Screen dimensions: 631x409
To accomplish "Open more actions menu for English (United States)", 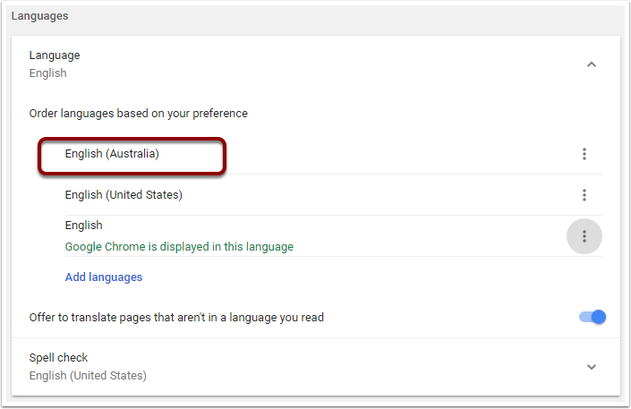I will click(584, 195).
